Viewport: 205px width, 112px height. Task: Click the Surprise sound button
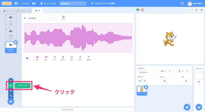(x=23, y=86)
